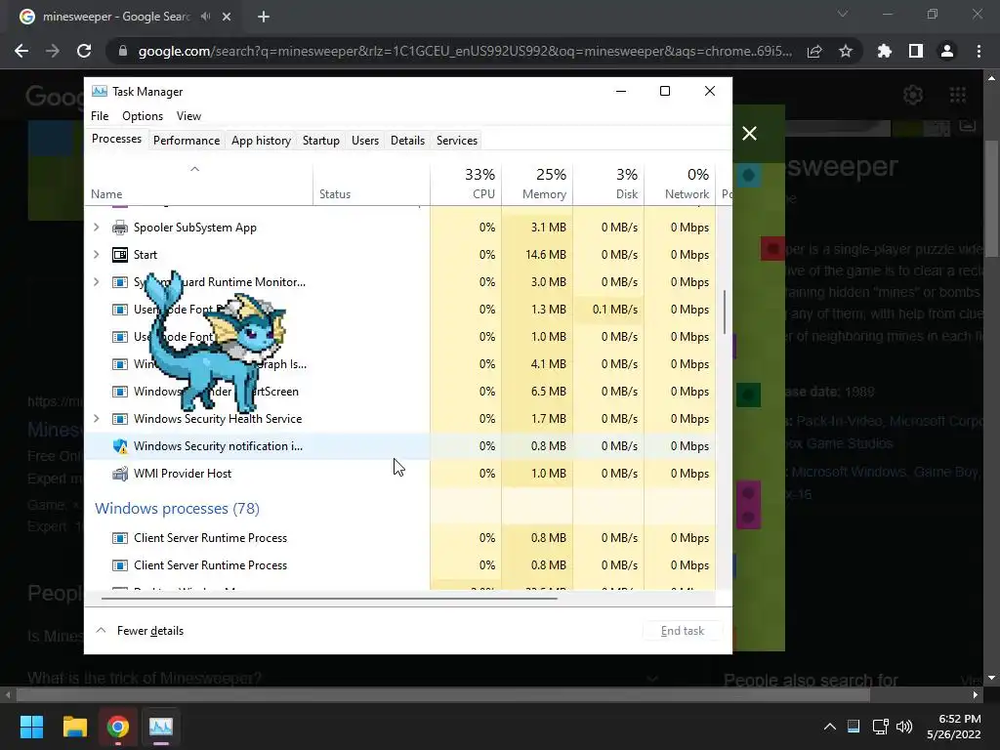Go back in Chrome
1000x750 pixels.
[21, 51]
